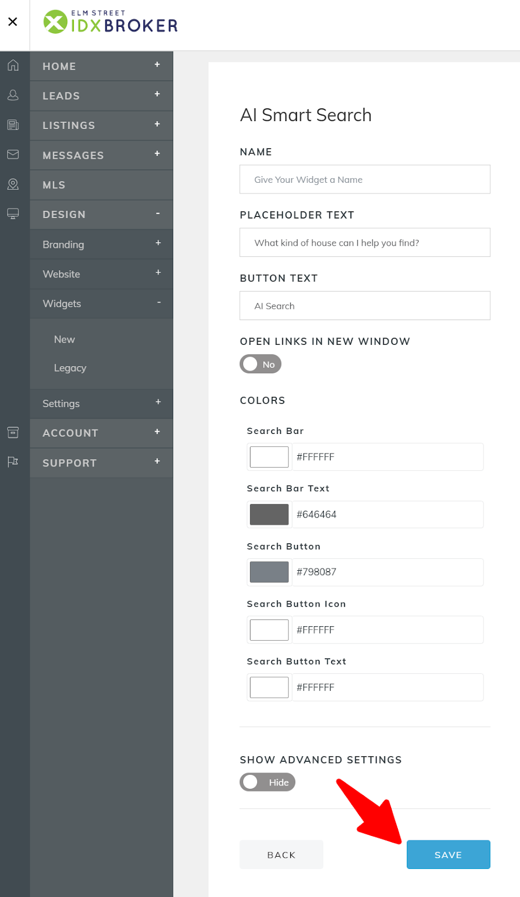Toggle Show Advanced Settings switch
The height and width of the screenshot is (897, 520).
[267, 782]
